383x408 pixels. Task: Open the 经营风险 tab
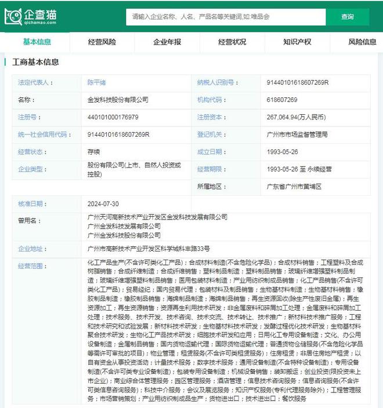[x=102, y=42]
